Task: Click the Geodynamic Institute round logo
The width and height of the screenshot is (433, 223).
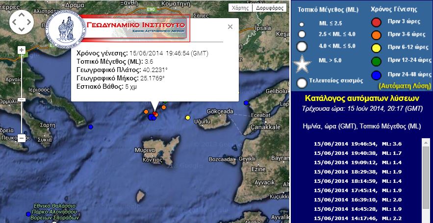Action: pyautogui.click(x=66, y=30)
